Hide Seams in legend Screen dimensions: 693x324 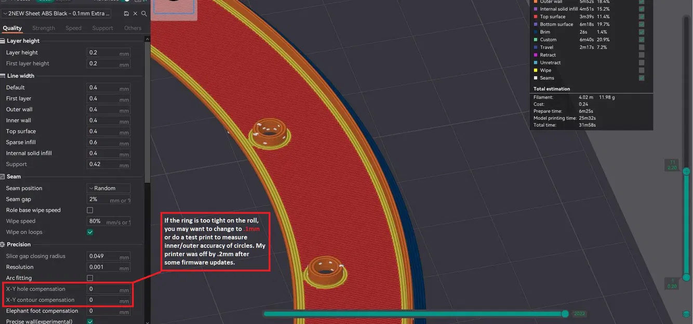tap(642, 78)
